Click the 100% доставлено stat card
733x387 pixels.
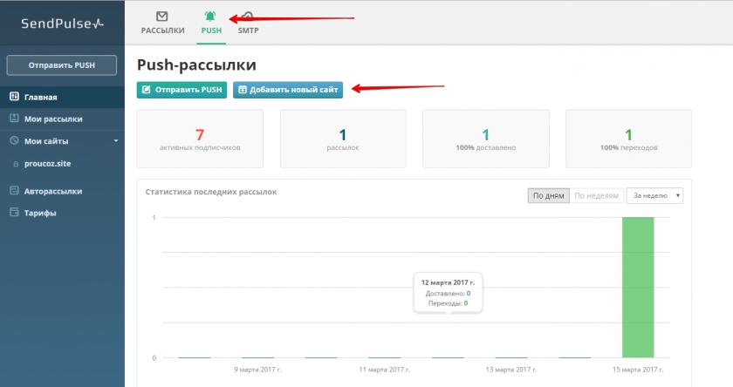[x=486, y=139]
